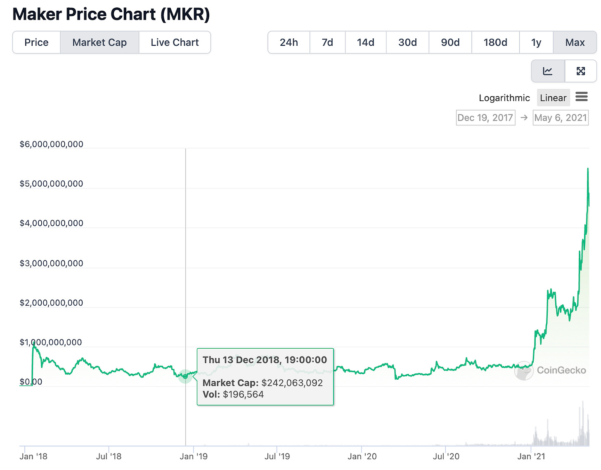Edit the start date Dec 19, 2017
Viewport: 601px width, 470px height.
485,118
